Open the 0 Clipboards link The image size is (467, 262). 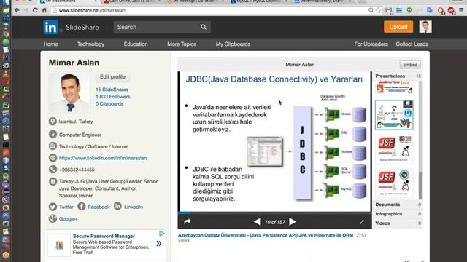click(x=109, y=103)
